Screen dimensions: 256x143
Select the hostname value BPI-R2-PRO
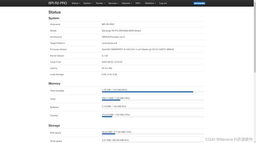click(108, 24)
